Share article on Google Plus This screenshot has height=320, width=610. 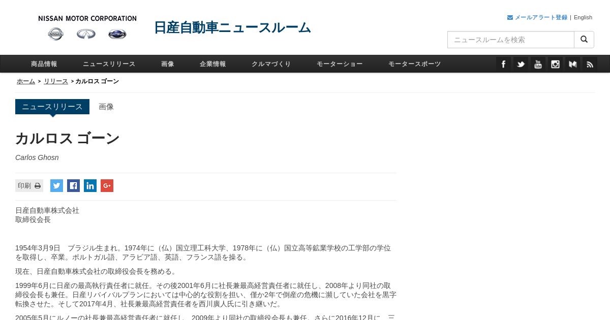pos(107,186)
